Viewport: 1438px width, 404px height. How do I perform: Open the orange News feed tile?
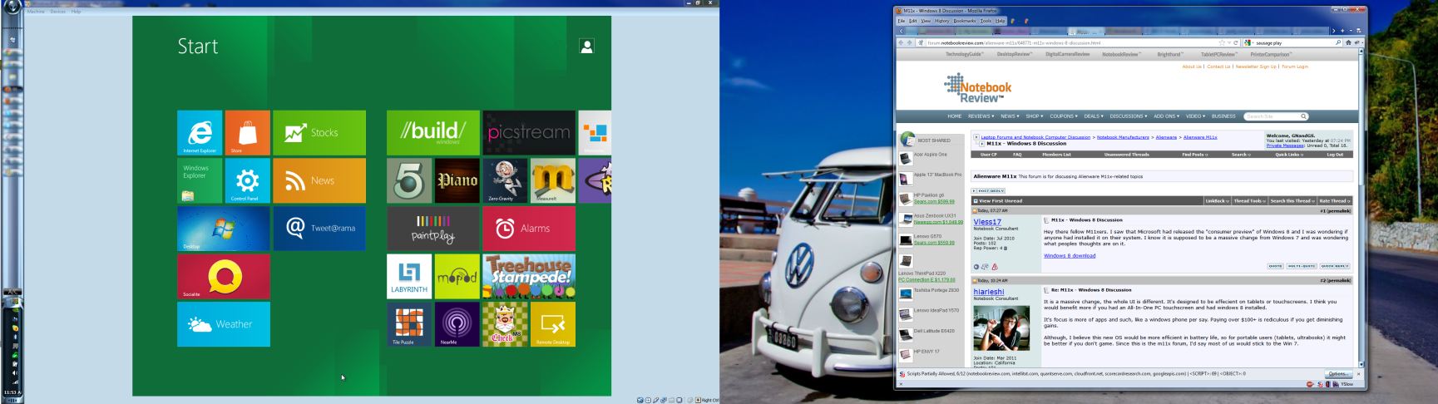pos(319,181)
